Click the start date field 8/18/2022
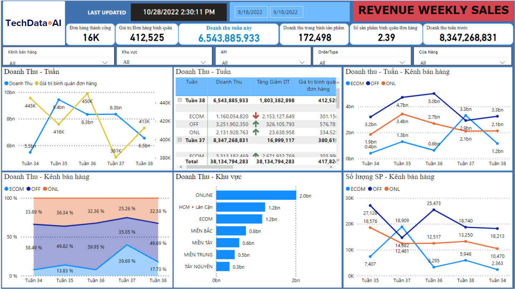Screen dimensions: 515x289 [x=252, y=12]
